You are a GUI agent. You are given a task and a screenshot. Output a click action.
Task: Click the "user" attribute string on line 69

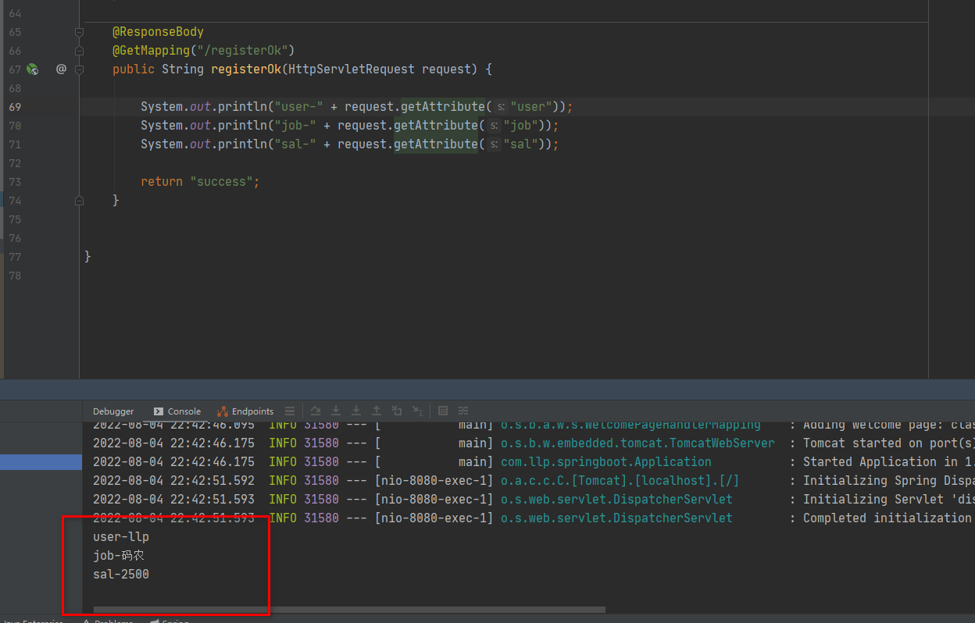tap(532, 107)
